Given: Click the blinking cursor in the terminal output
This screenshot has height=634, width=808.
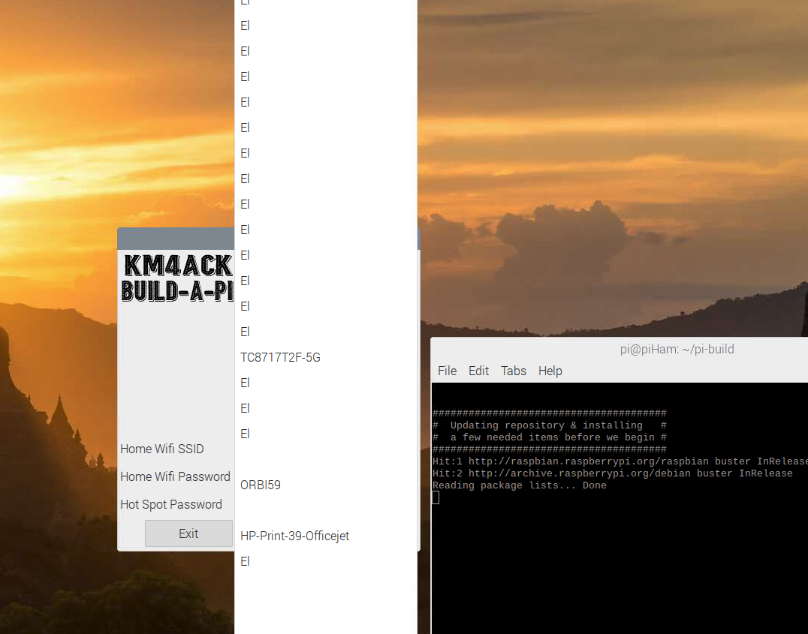Looking at the screenshot, I should tap(435, 497).
